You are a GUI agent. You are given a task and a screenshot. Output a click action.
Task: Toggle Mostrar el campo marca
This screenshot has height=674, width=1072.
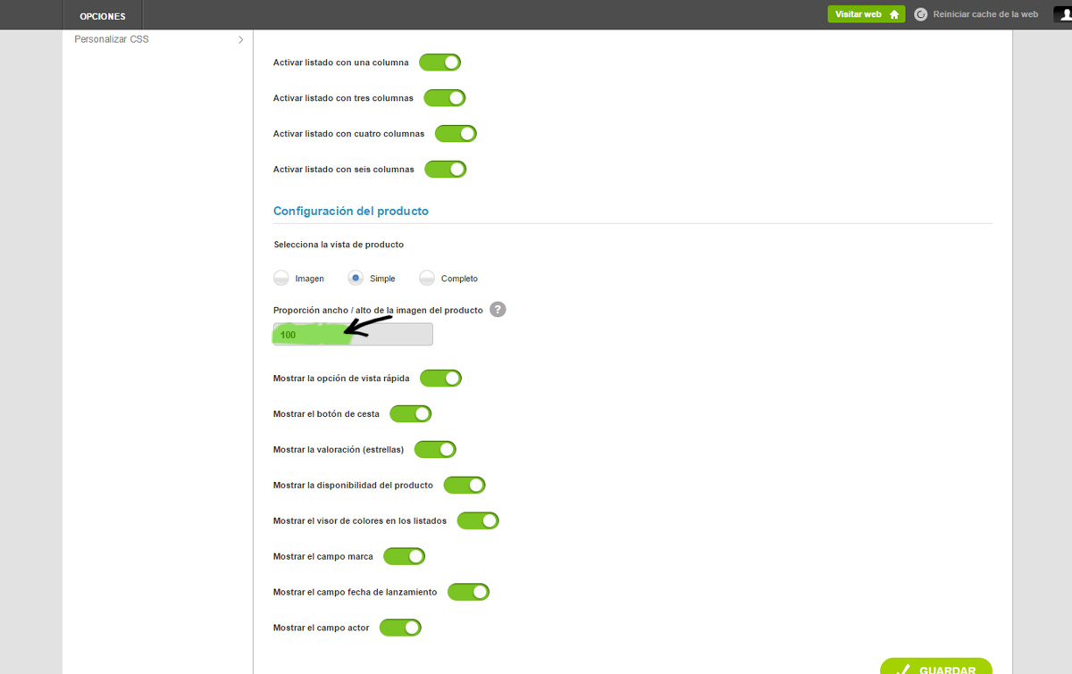(405, 556)
